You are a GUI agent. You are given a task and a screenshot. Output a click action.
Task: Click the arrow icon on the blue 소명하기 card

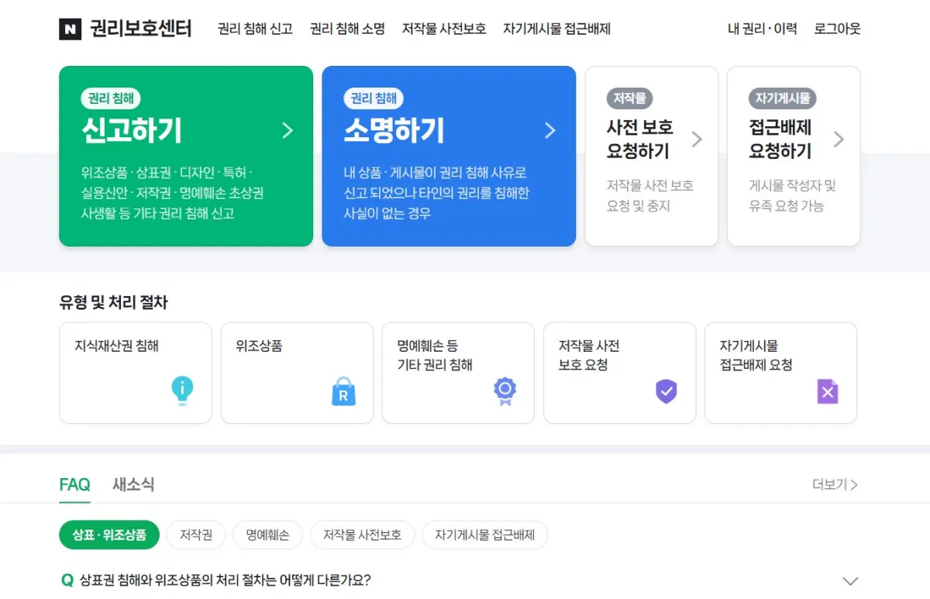point(550,130)
